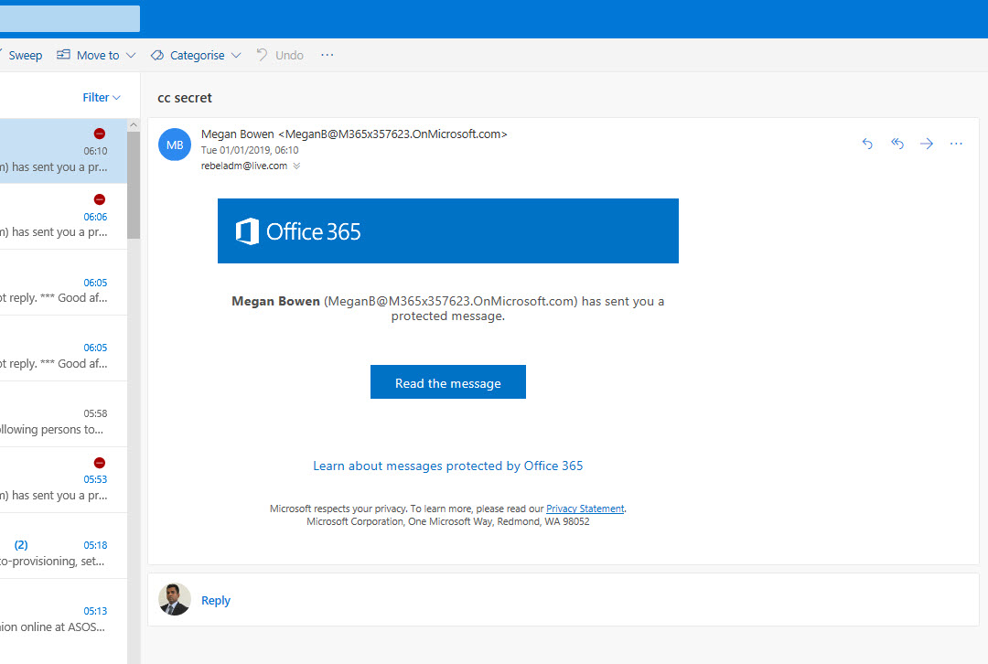988x664 pixels.
Task: Expand recipient details chevron beside rebeladm@live.com
Action: [x=296, y=166]
